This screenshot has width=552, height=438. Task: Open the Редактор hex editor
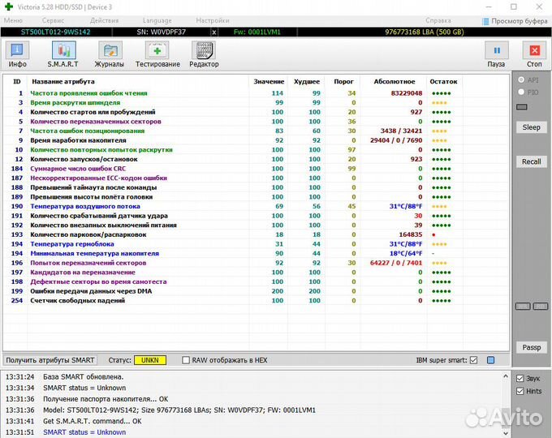pyautogui.click(x=204, y=54)
